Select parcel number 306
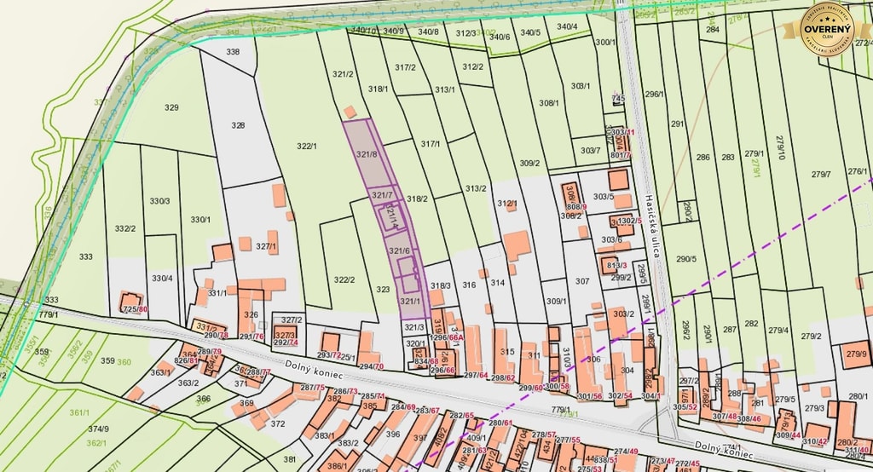873x472 pixels. point(594,360)
